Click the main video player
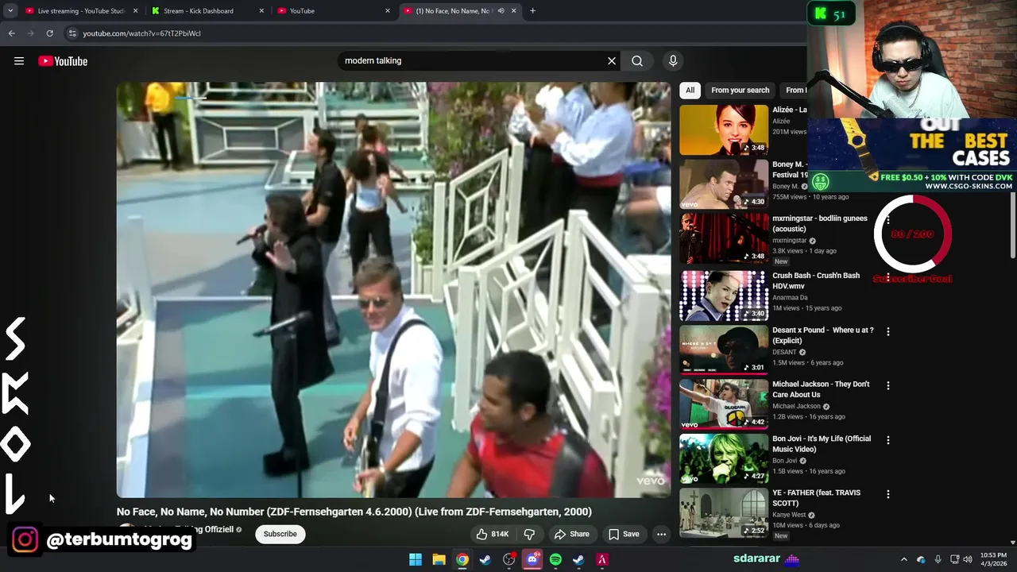Screen dimensions: 1017x572 (393, 290)
